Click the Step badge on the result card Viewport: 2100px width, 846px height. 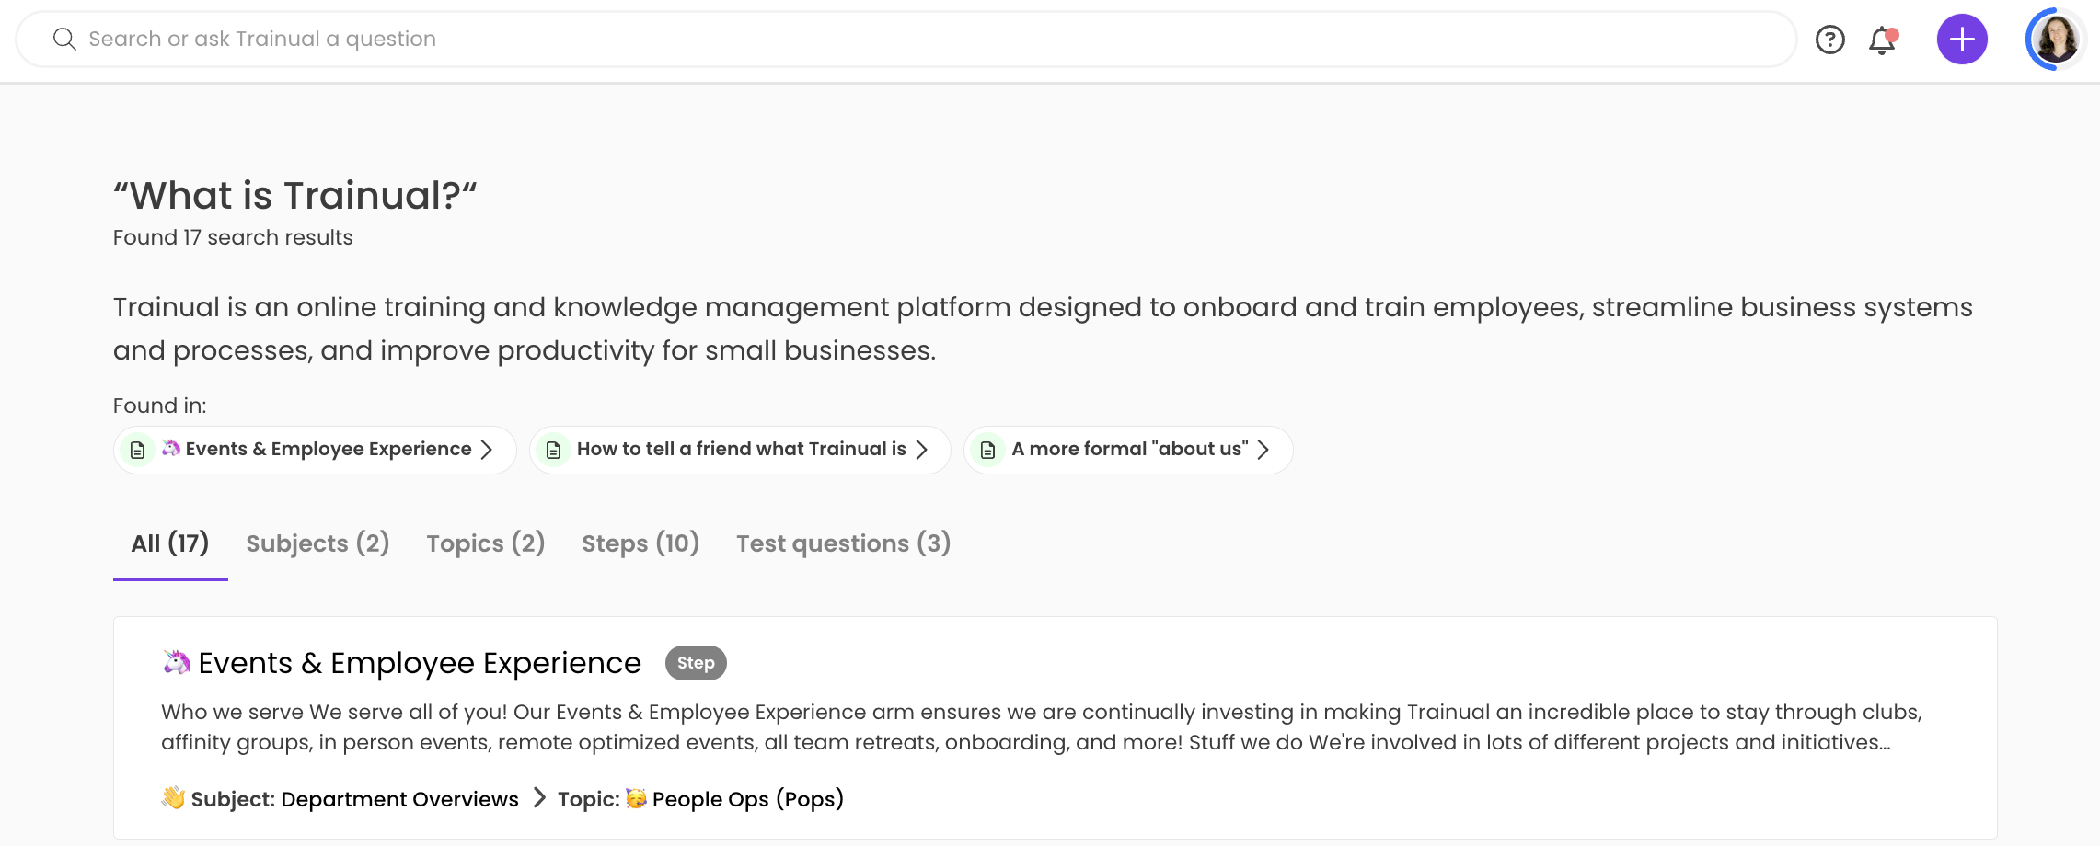pyautogui.click(x=696, y=663)
